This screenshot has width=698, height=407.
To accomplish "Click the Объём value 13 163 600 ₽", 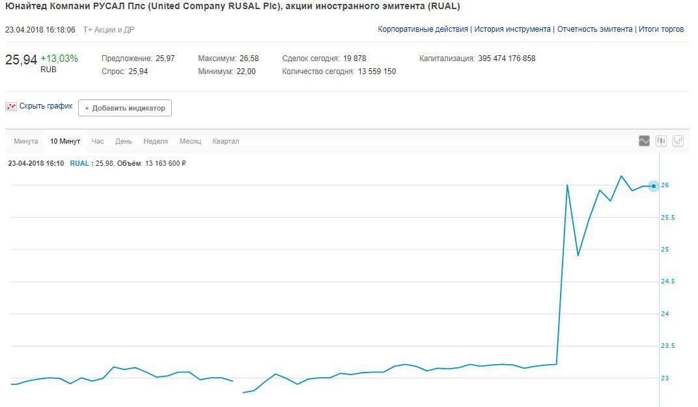I will pos(165,163).
